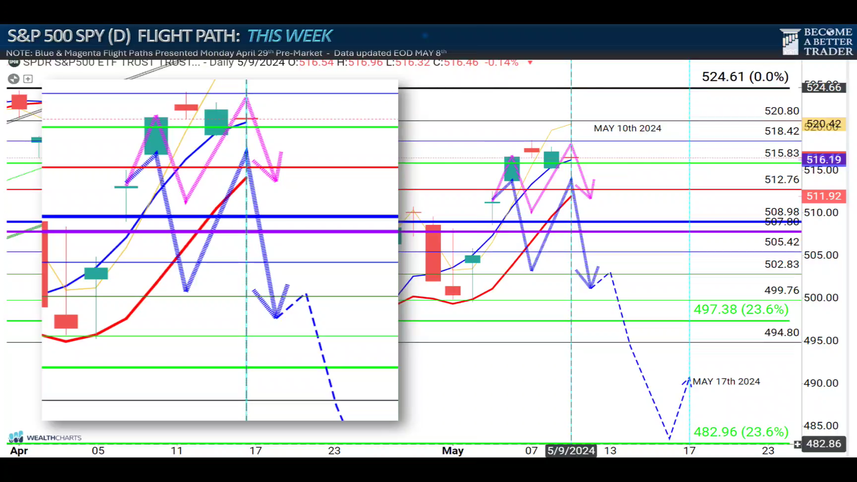Open the WealthCharts logo link
This screenshot has height=482, width=857.
(45, 437)
